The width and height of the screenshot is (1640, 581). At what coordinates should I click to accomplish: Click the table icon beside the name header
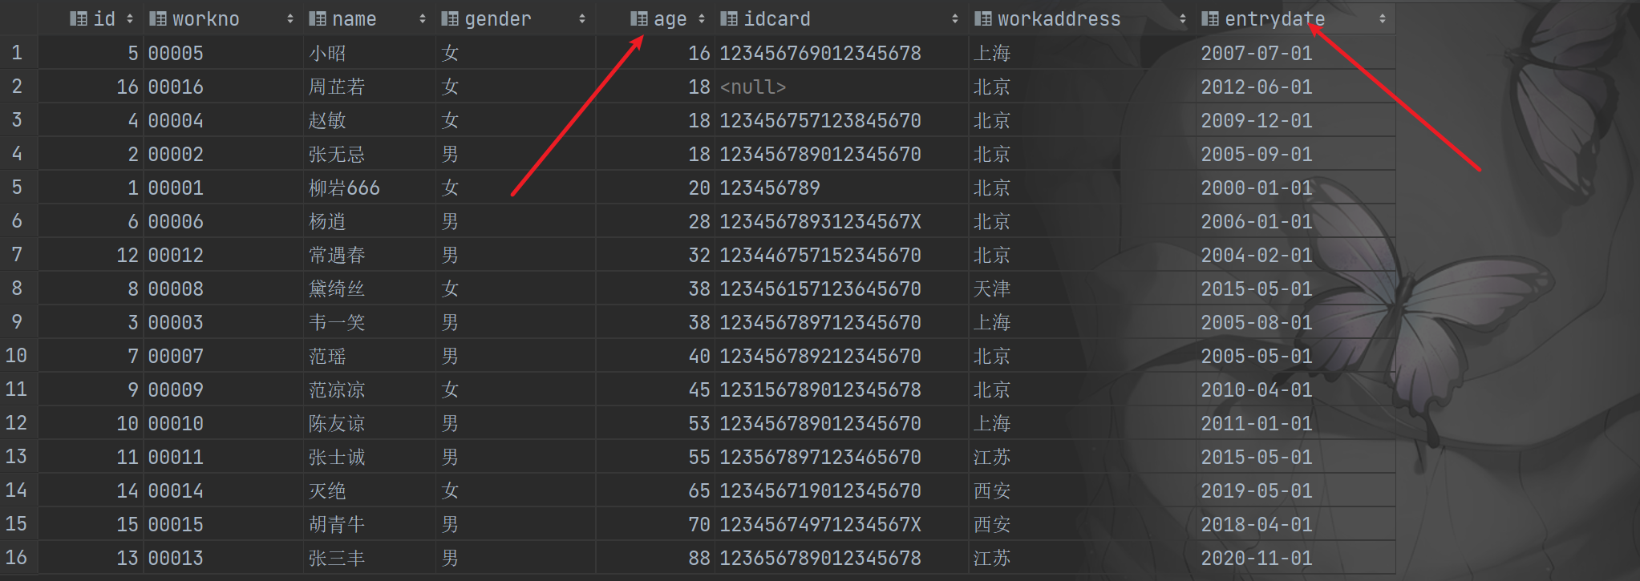point(318,18)
